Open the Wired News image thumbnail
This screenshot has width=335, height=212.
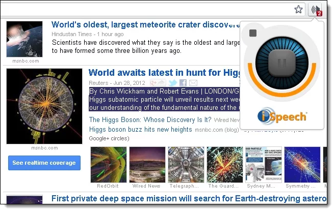tap(147, 165)
